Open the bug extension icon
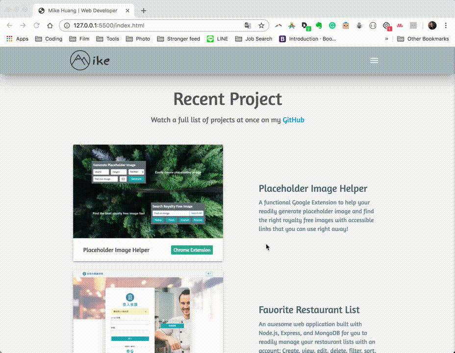 [359, 25]
